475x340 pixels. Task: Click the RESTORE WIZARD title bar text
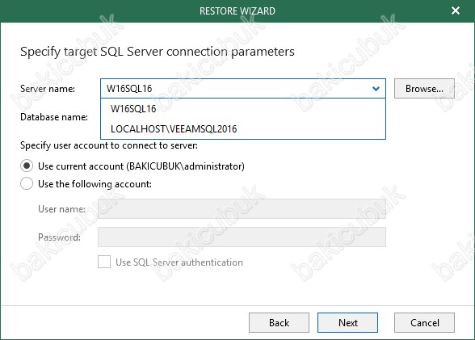coord(237,11)
